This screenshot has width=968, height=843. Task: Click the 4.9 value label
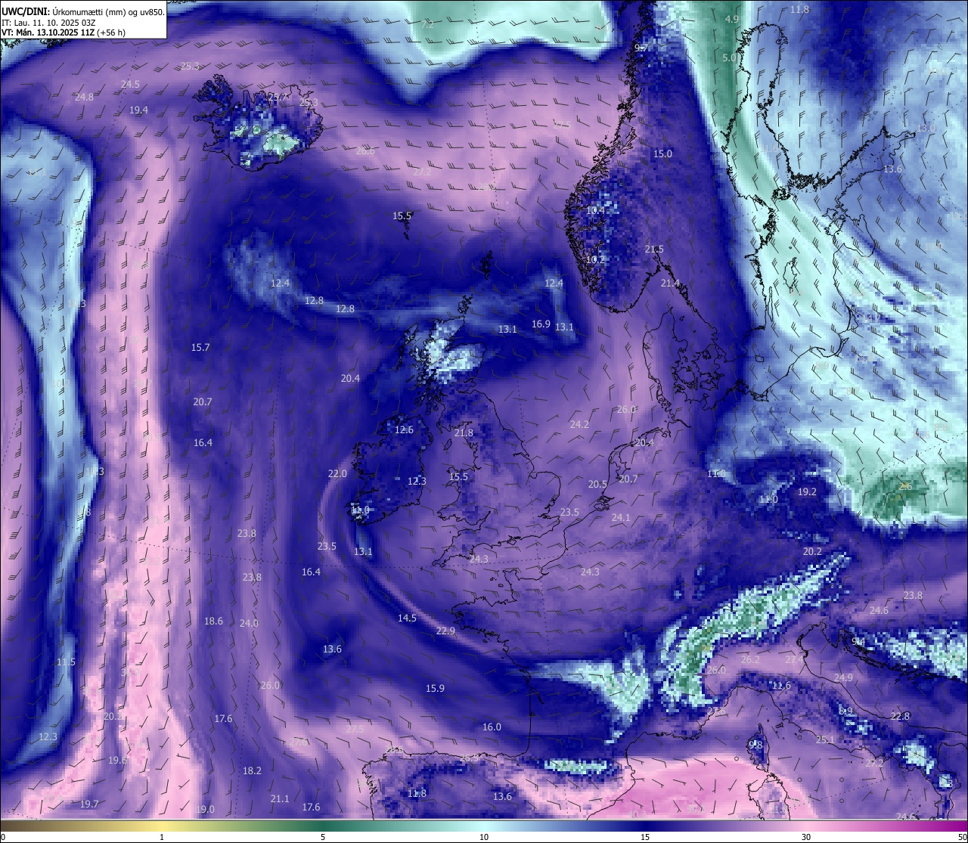click(732, 19)
